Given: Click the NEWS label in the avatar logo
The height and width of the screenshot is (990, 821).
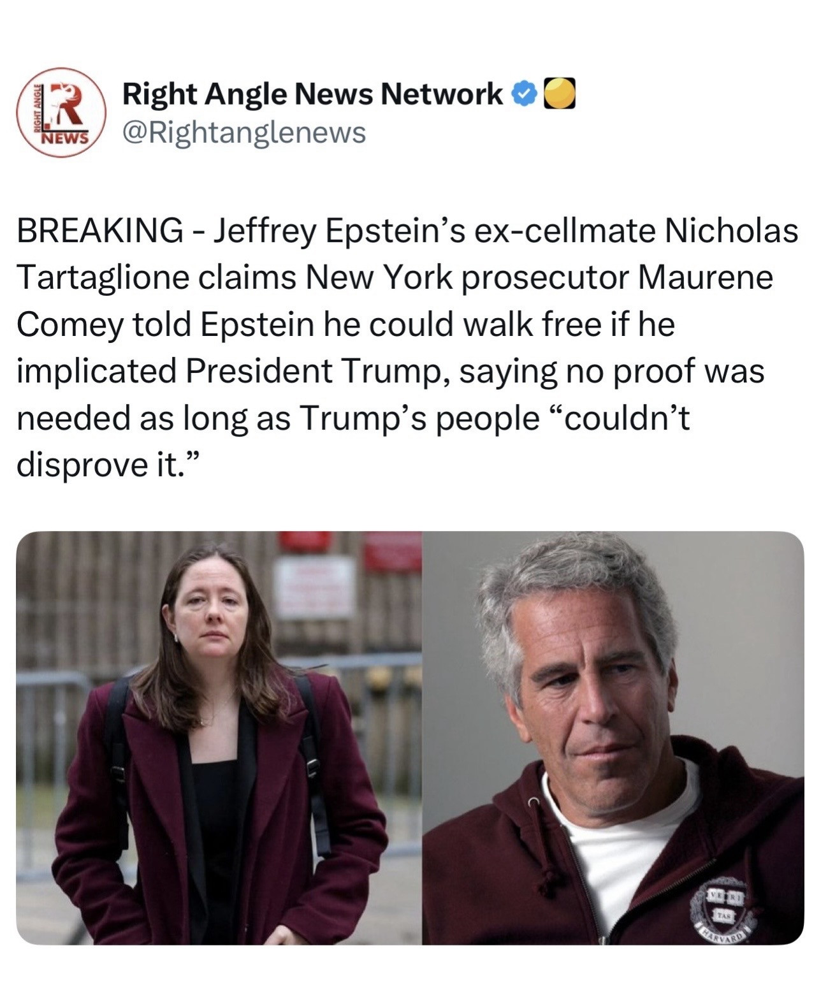Looking at the screenshot, I should click(64, 138).
